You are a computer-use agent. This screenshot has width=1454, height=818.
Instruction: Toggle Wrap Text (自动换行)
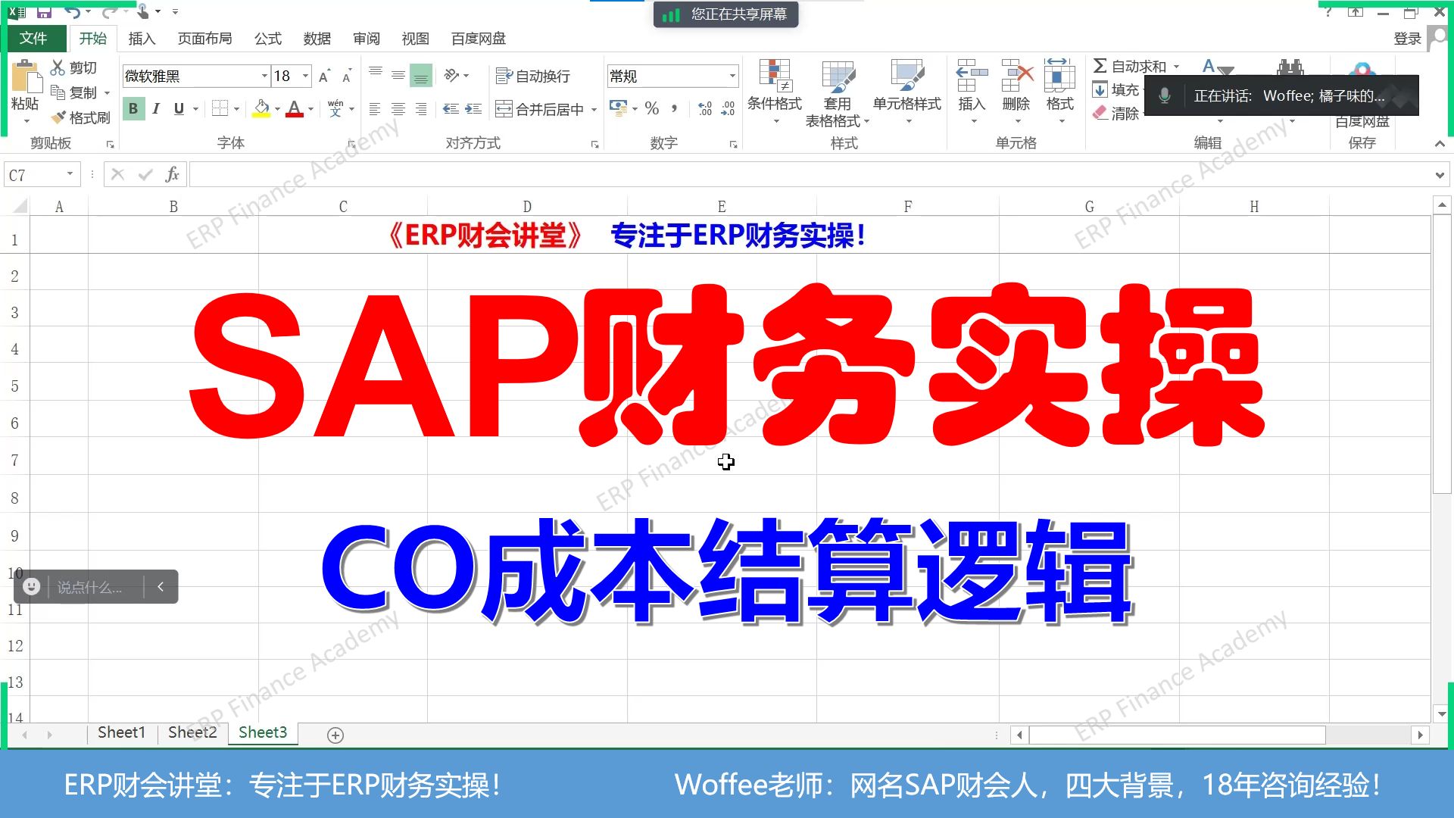coord(532,76)
